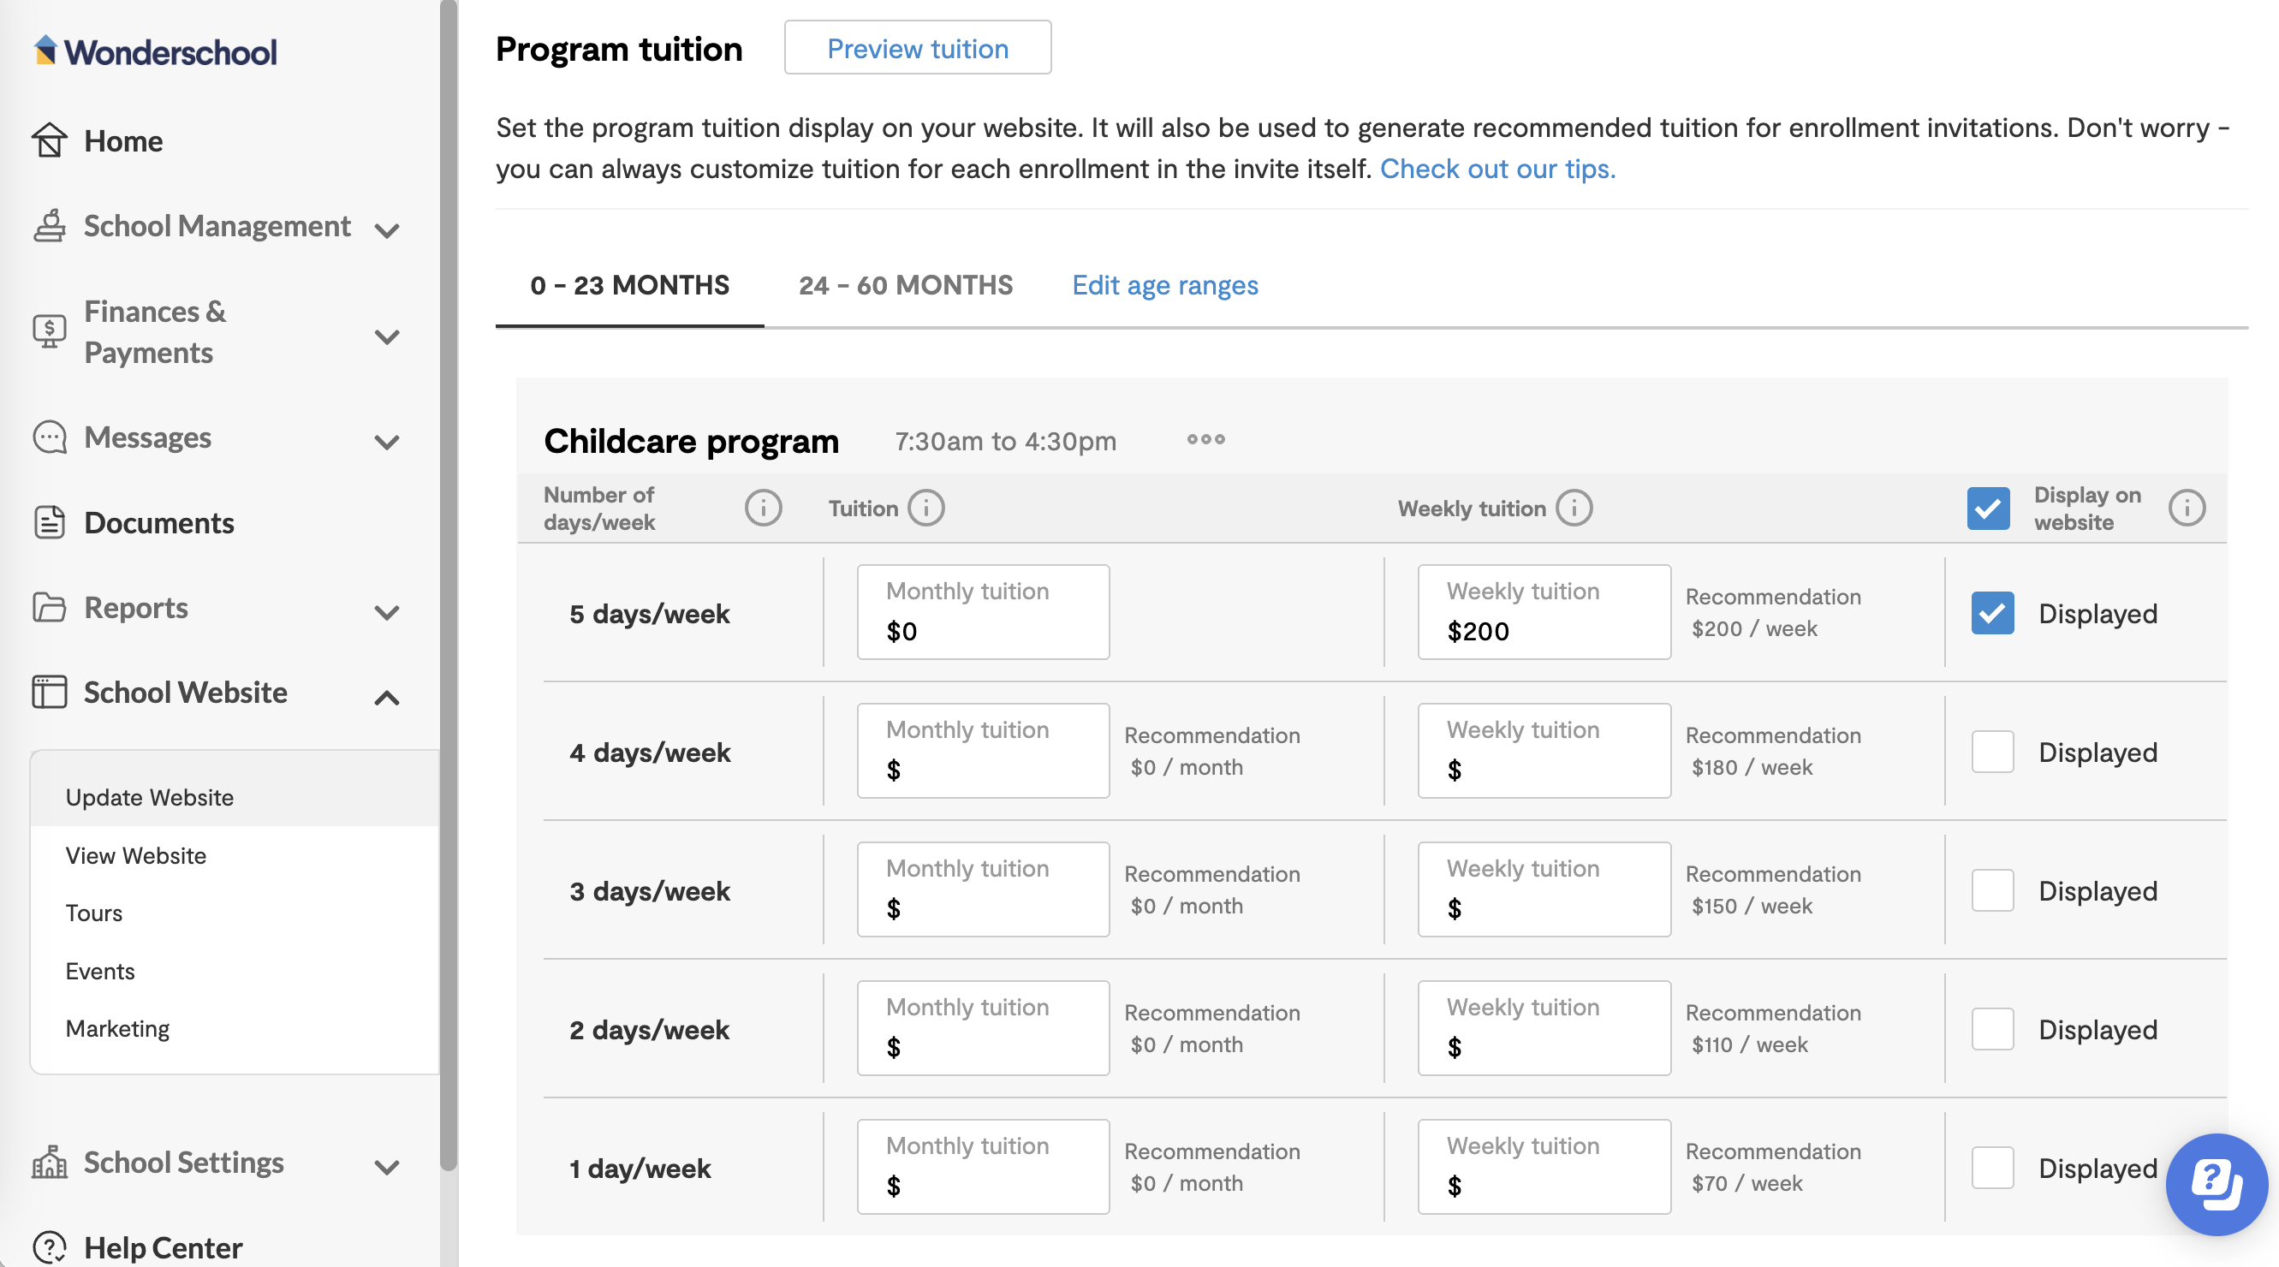Click Monthly tuition field for 1 day/week
The height and width of the screenshot is (1267, 2279).
(983, 1168)
